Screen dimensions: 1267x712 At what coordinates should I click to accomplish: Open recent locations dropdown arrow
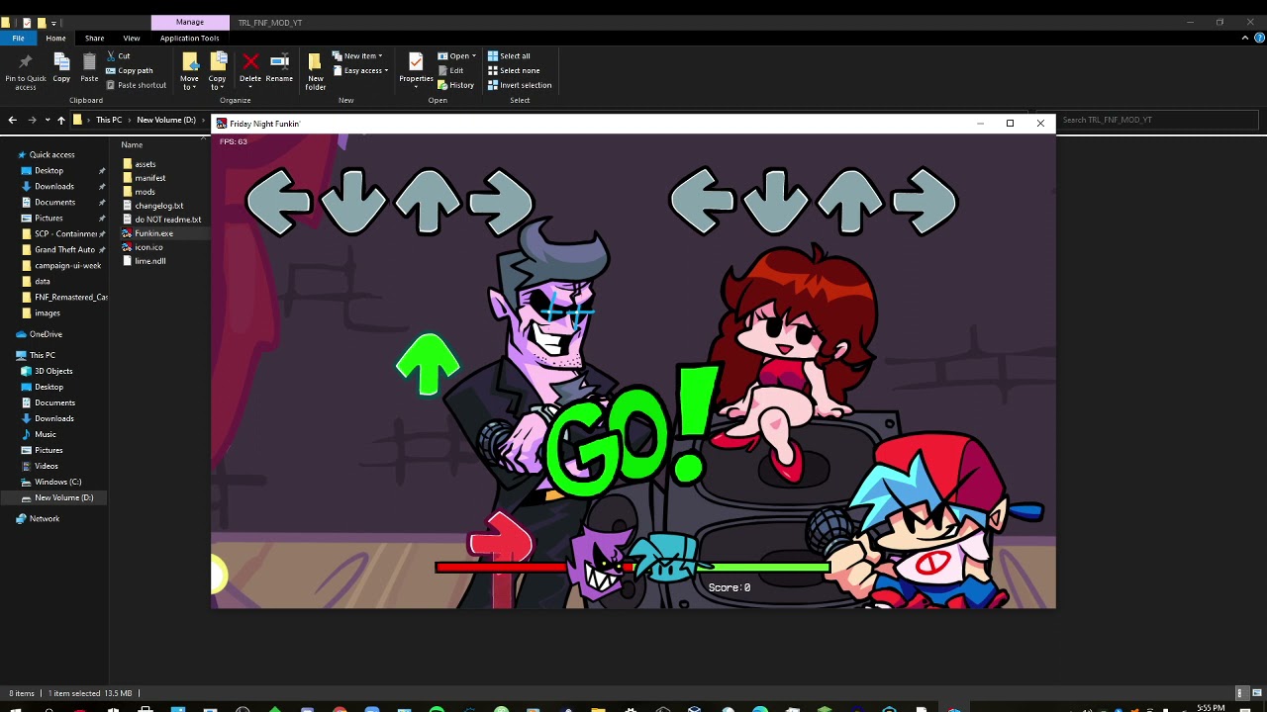[47, 120]
